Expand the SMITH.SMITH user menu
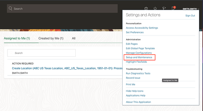The width and height of the screenshot is (203, 111). [x=191, y=9]
